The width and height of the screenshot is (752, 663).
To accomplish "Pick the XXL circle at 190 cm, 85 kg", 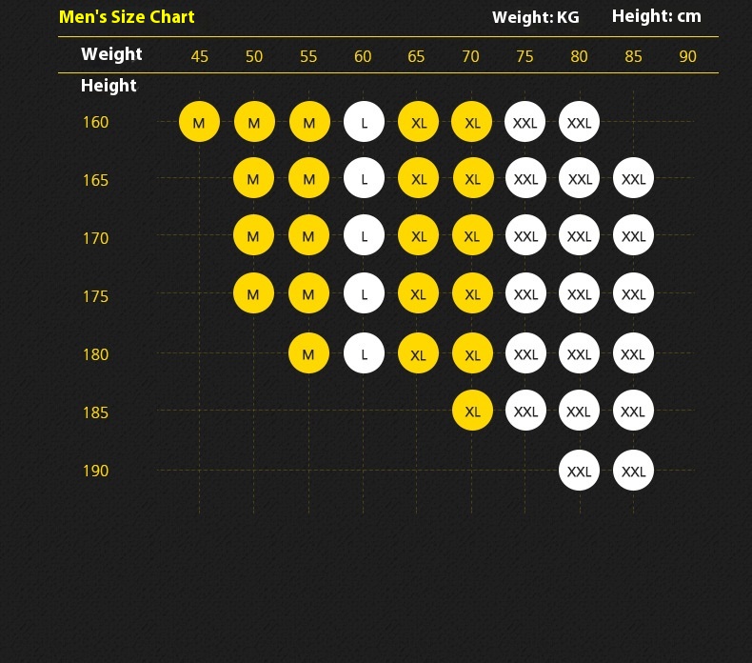I will point(633,471).
